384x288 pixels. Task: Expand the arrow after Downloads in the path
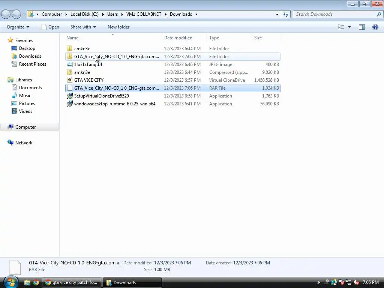(196, 14)
